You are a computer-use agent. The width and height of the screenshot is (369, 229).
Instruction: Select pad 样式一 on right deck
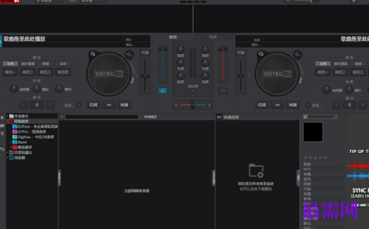click(323, 72)
